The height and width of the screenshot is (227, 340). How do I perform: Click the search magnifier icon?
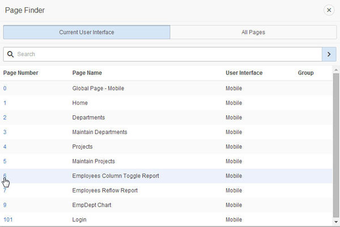(10, 54)
